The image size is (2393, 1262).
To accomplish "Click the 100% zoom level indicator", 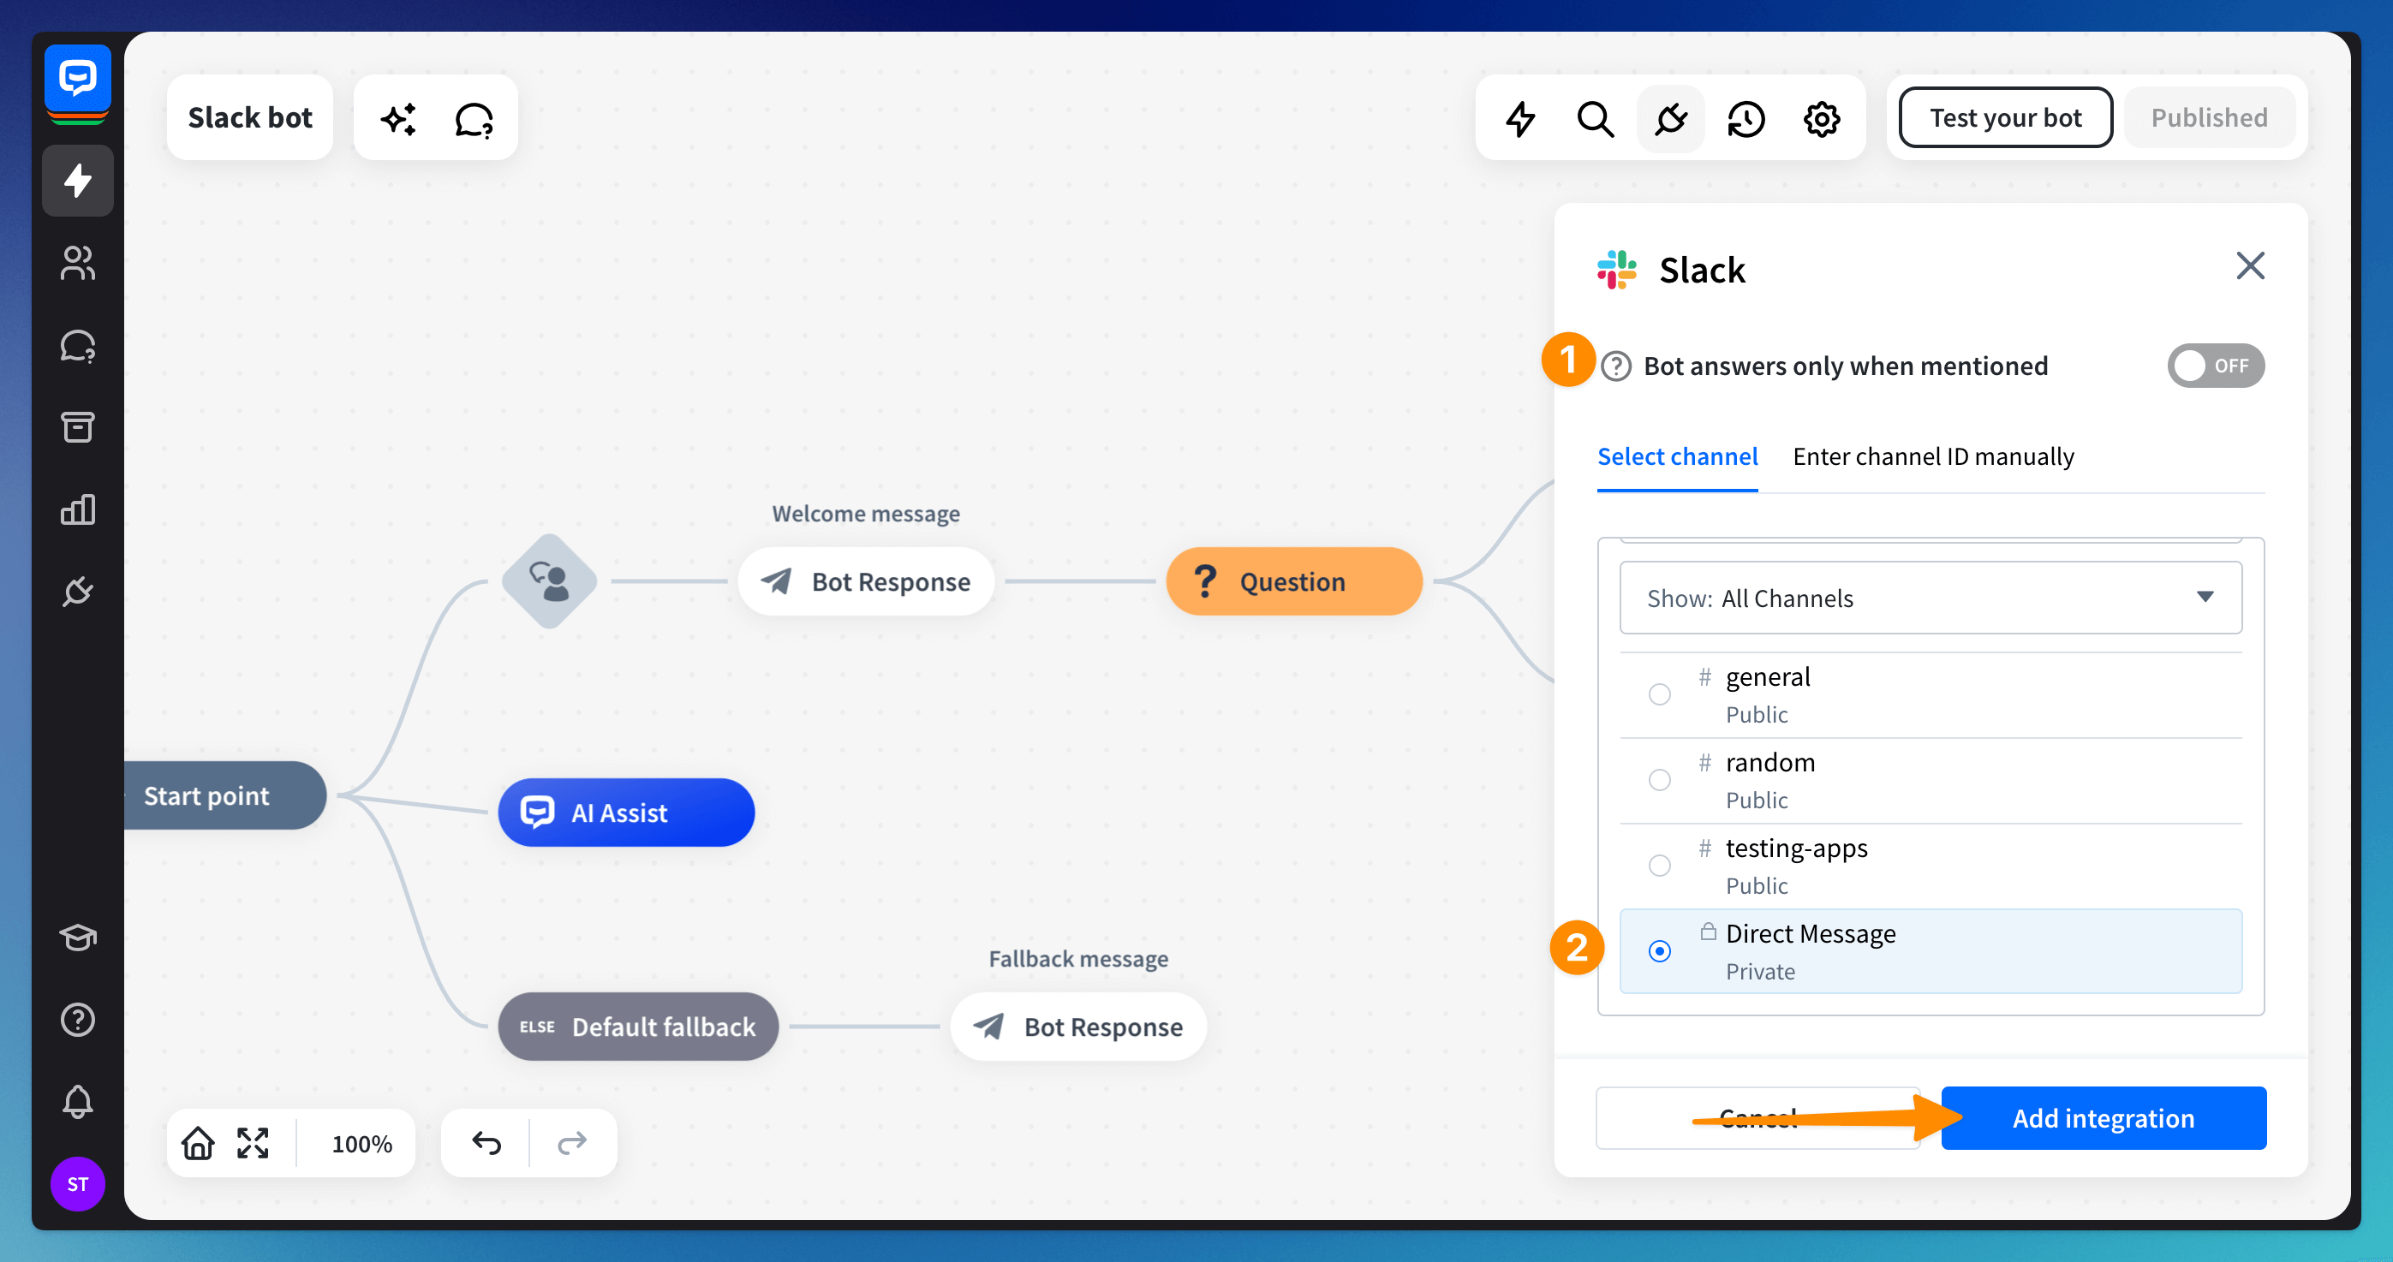I will pyautogui.click(x=361, y=1143).
